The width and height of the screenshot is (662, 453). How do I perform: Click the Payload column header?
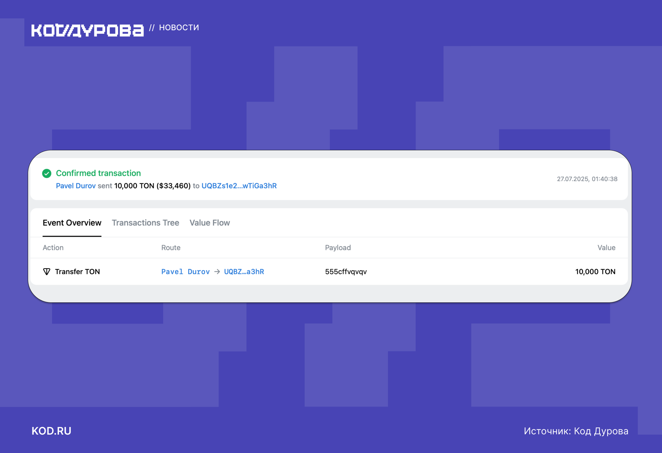(338, 248)
